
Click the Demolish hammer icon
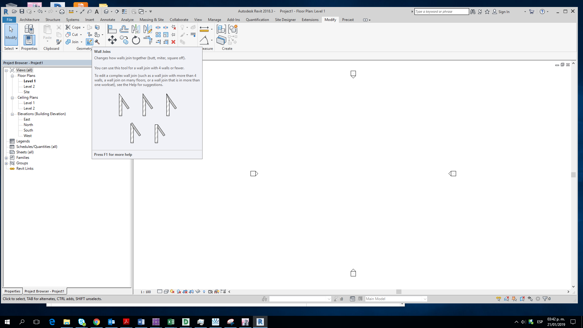(97, 42)
